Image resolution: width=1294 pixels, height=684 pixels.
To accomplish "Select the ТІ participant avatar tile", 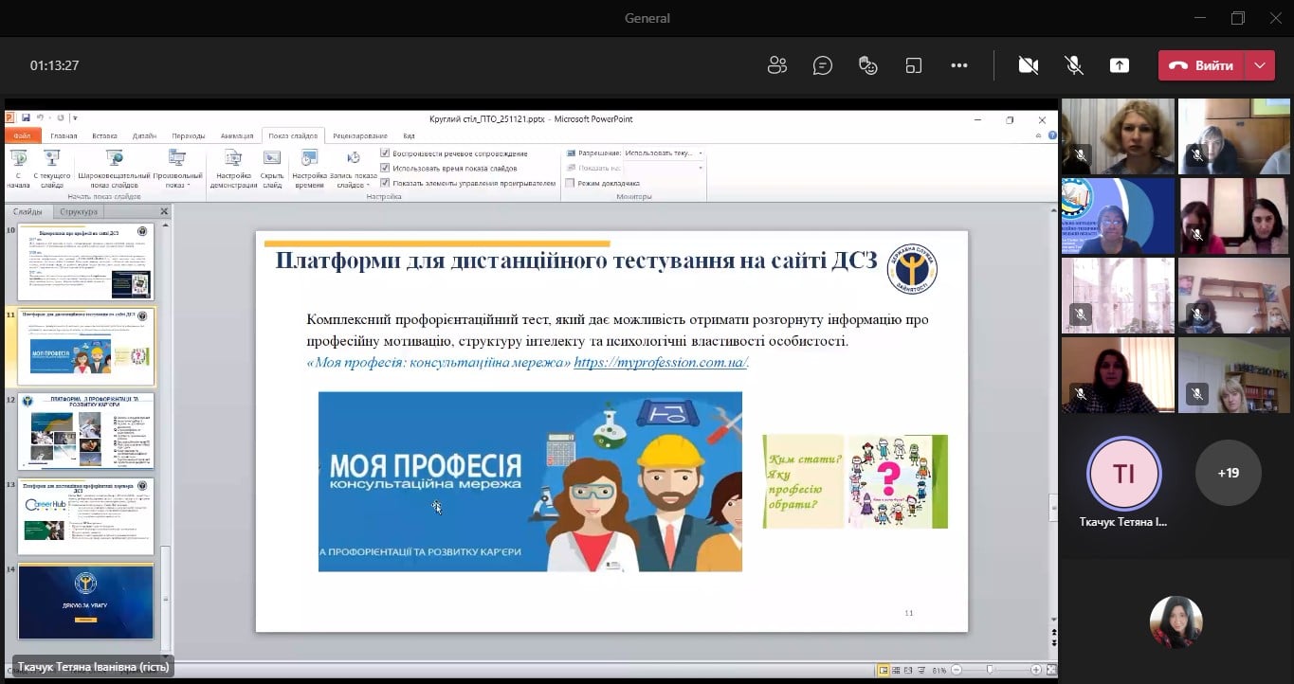I will (x=1123, y=472).
